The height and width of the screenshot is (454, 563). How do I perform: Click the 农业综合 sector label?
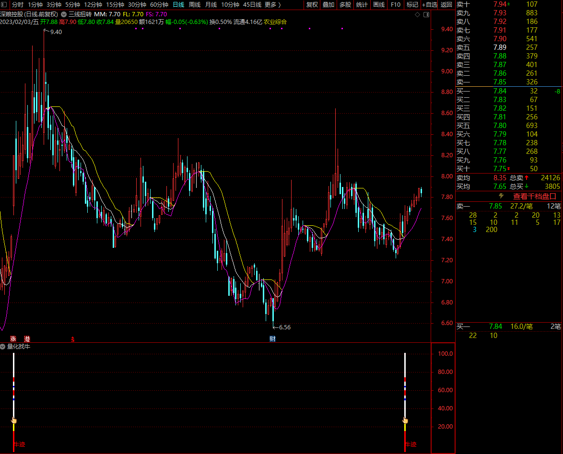[275, 22]
